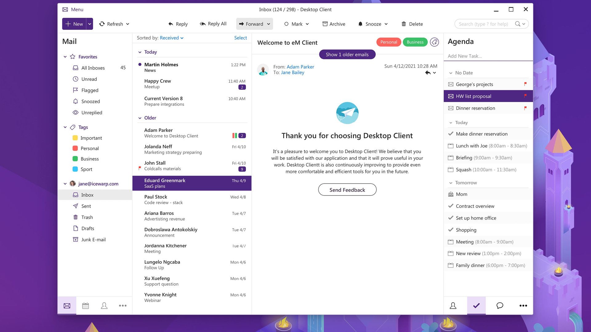
Task: Switch to the tasks checkmark tab in Agenda
Action: click(476, 306)
